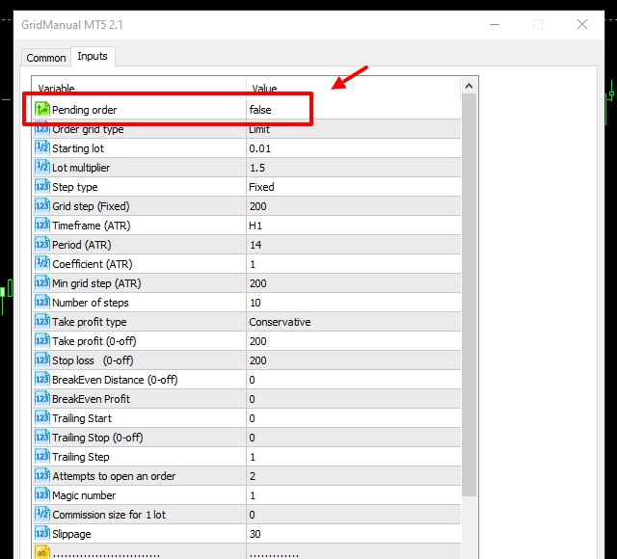
Task: Select the 'Trailing Step' variable name
Action: pos(81,457)
